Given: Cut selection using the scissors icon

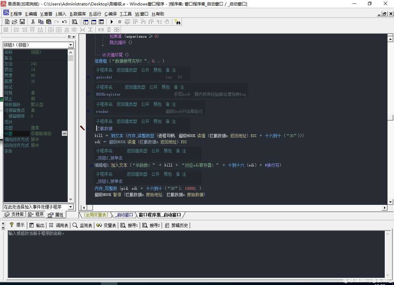Looking at the screenshot, I should [33, 22].
